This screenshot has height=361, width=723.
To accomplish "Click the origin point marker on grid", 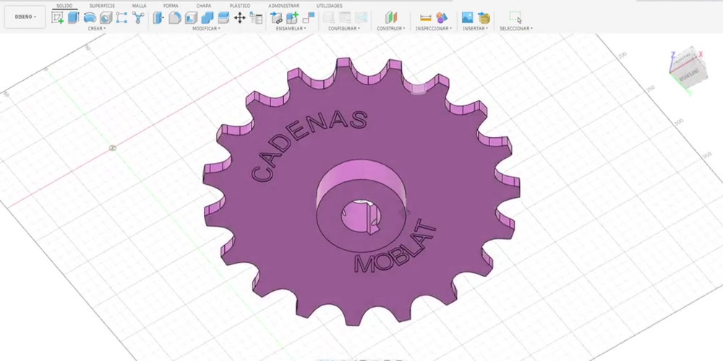I will coord(113,148).
